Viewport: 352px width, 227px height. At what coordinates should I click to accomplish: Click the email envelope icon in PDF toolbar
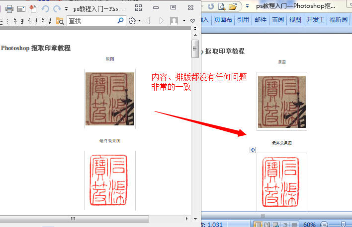[21, 9]
